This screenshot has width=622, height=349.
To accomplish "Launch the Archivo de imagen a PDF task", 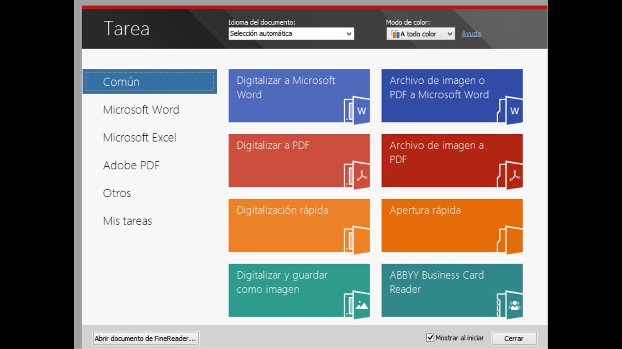I will 452,160.
